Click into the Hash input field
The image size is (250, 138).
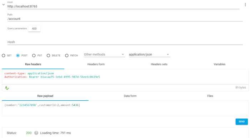point(125,42)
